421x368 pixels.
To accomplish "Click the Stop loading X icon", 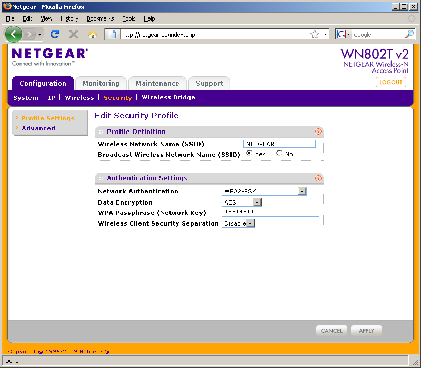I will pos(73,34).
